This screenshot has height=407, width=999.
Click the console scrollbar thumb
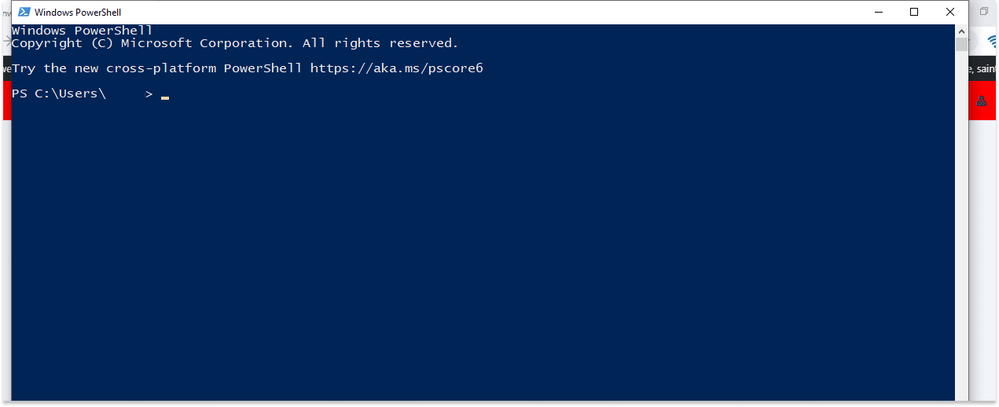coord(961,45)
